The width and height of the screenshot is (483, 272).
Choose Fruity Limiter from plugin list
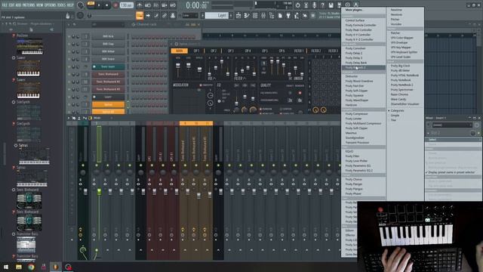tap(353, 119)
